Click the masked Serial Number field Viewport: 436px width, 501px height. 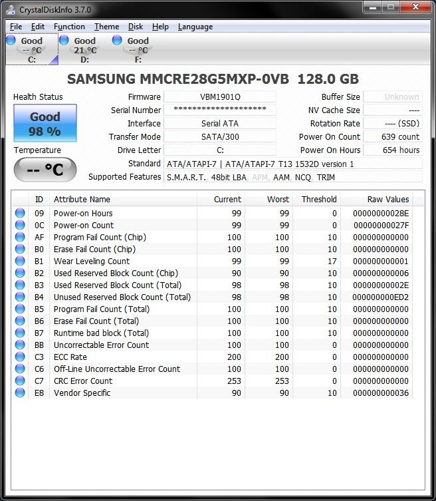point(220,110)
